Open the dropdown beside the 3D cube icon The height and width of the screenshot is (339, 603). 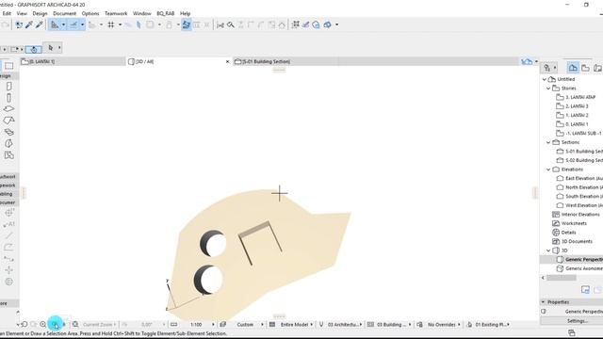(337, 25)
